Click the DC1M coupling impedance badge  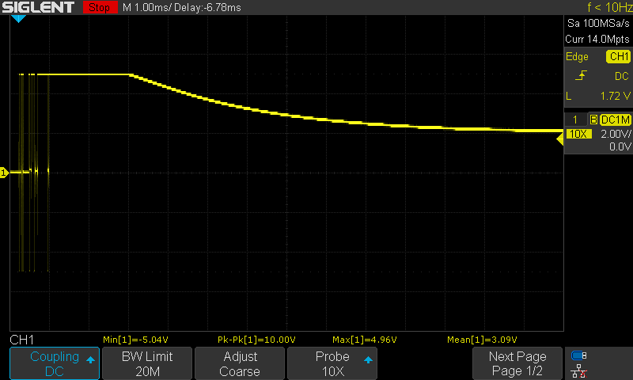[616, 120]
